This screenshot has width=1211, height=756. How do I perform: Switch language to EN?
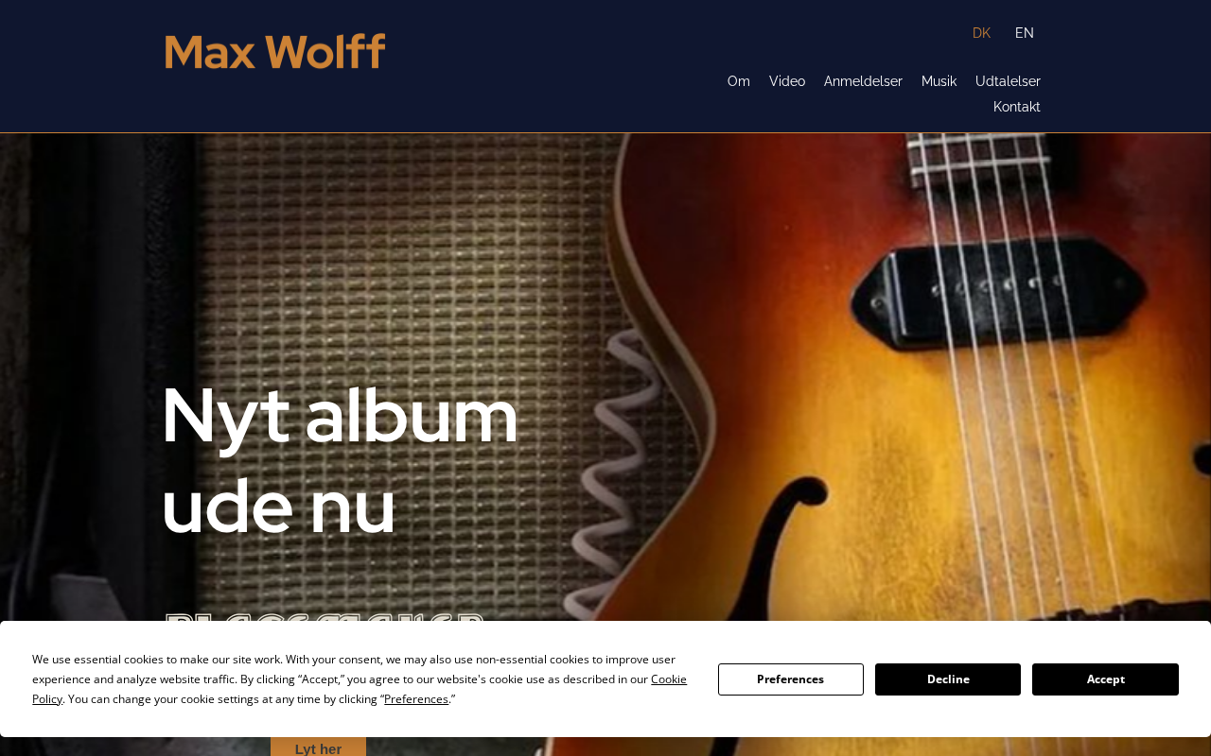click(1025, 33)
